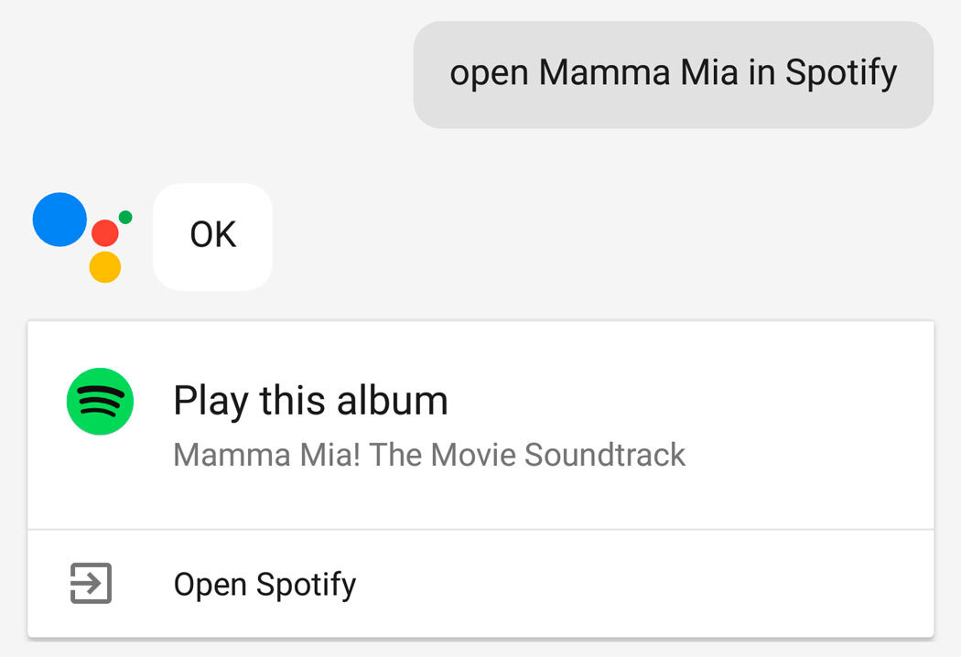
Task: Click the word "Spotify" in the query bubble
Action: click(841, 74)
